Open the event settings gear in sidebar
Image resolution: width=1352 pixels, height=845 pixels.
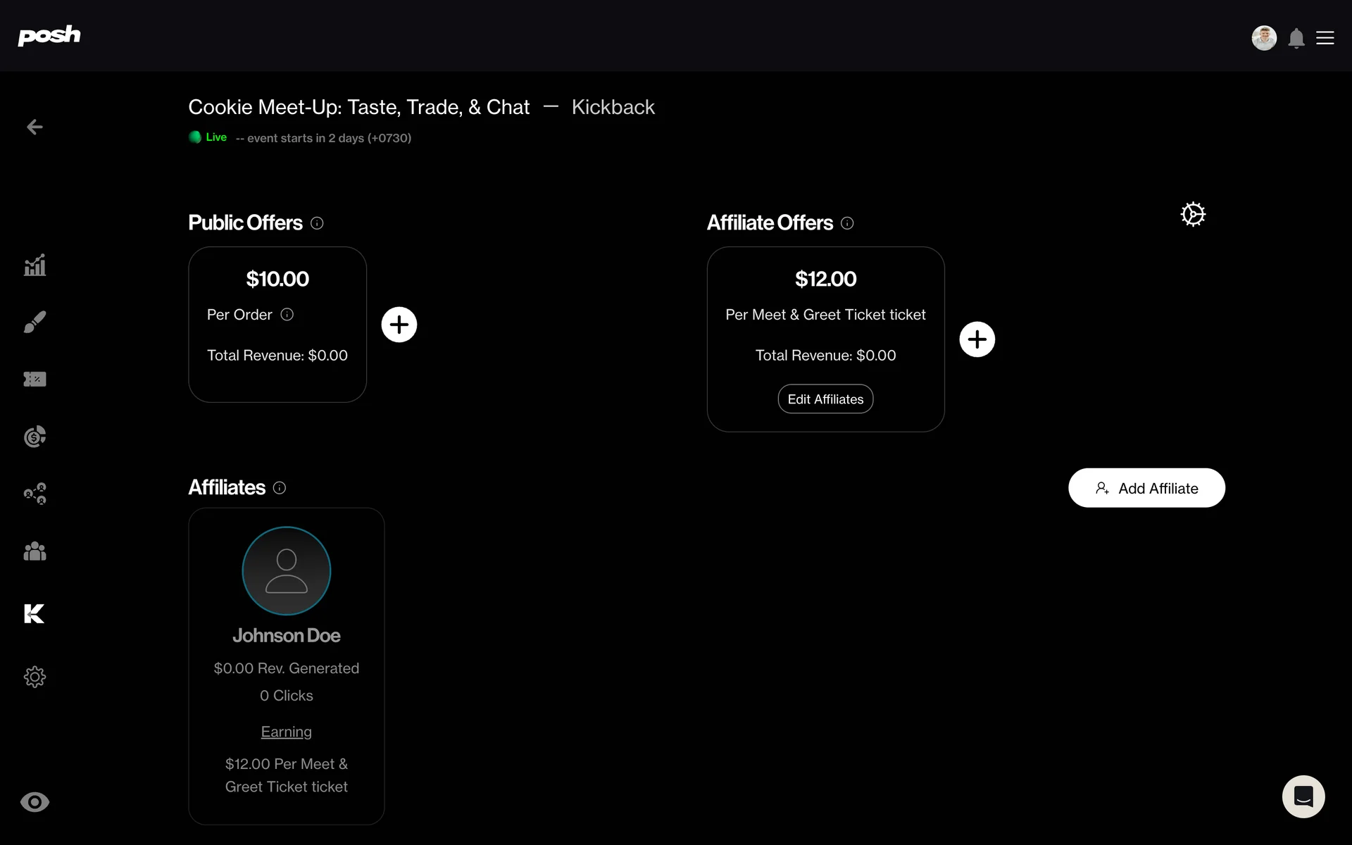[35, 677]
